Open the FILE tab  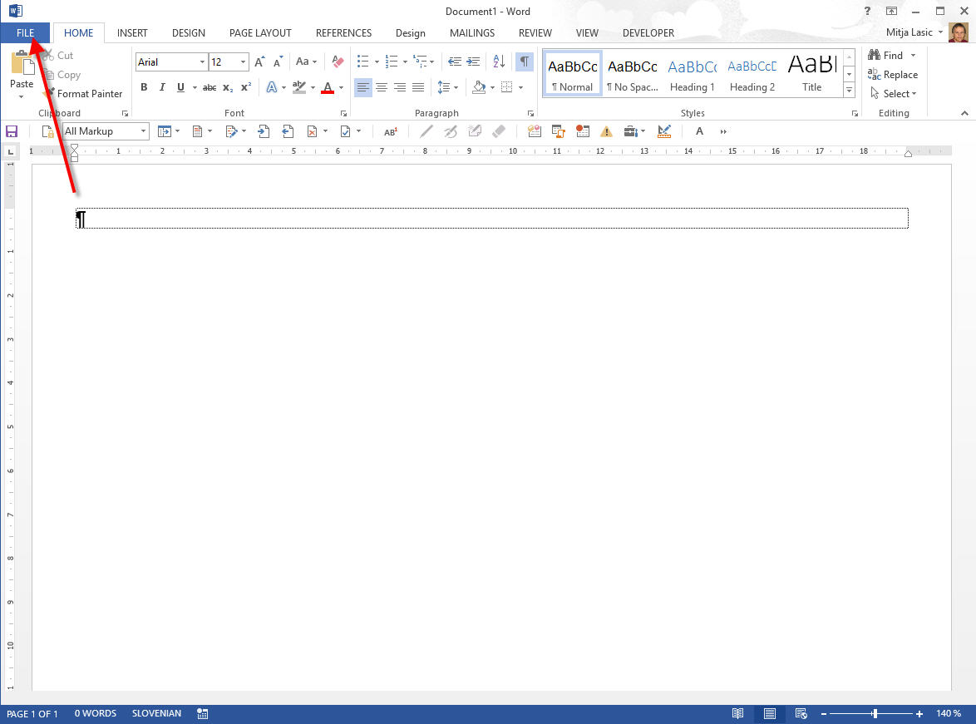click(25, 32)
